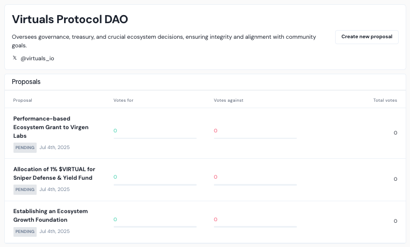410x247 pixels.
Task: Click votes-against bar of Ecosystem Growth Foundation proposal
Action: click(x=255, y=227)
